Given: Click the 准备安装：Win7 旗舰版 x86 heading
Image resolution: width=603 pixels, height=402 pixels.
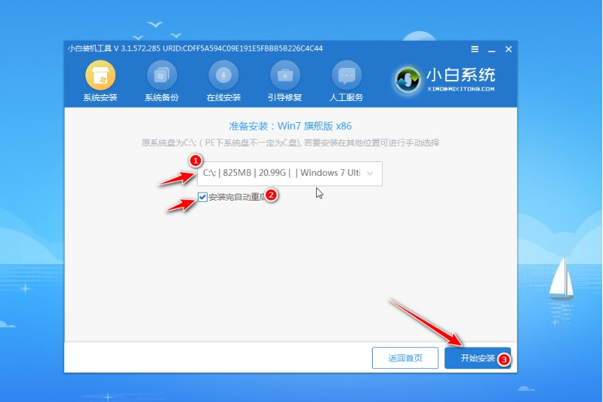Looking at the screenshot, I should pos(291,126).
